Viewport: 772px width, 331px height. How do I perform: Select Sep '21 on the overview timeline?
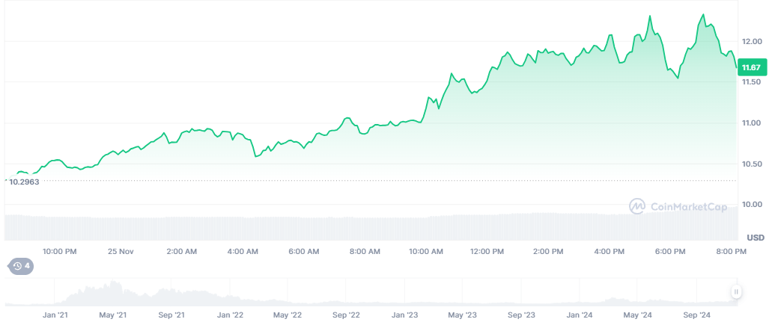click(x=171, y=315)
